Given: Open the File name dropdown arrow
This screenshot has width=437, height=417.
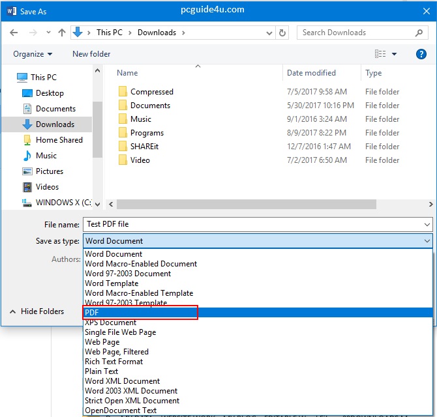Looking at the screenshot, I should (x=427, y=224).
